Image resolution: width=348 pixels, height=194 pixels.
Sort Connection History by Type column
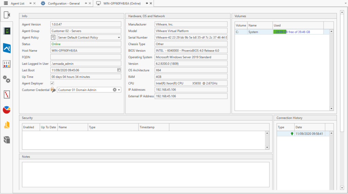click(x=285, y=127)
